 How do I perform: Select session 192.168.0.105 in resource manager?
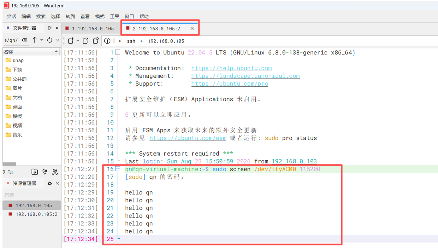click(31, 206)
